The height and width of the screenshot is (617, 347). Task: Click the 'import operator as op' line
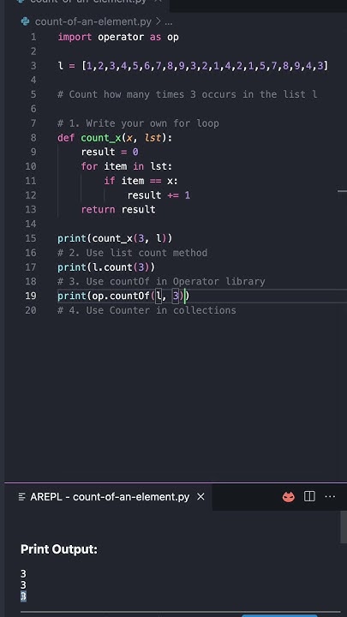[118, 37]
